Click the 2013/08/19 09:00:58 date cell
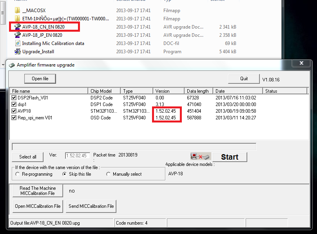The height and width of the screenshot is (234, 317). (236, 111)
